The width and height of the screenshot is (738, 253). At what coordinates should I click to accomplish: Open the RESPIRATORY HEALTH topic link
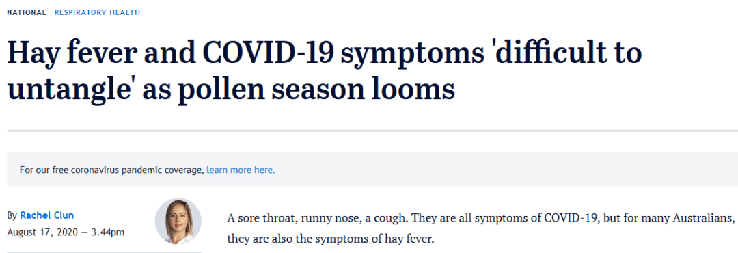pyautogui.click(x=98, y=12)
